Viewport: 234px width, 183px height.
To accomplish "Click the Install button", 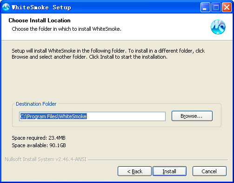I will (169, 171).
